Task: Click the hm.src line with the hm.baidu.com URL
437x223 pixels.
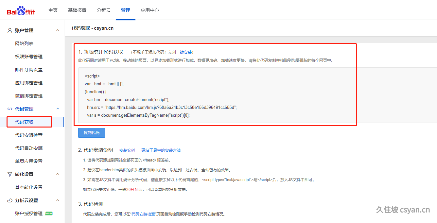Action: coord(162,107)
